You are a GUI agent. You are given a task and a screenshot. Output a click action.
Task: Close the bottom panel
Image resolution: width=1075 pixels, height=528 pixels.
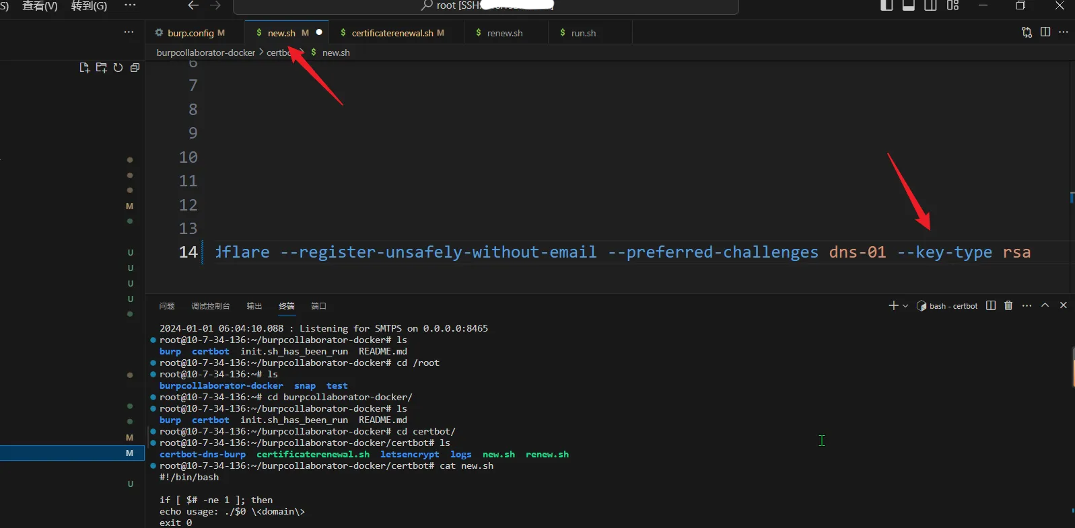pyautogui.click(x=1064, y=305)
